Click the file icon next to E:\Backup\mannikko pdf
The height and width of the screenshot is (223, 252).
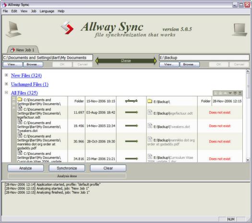[150, 139]
